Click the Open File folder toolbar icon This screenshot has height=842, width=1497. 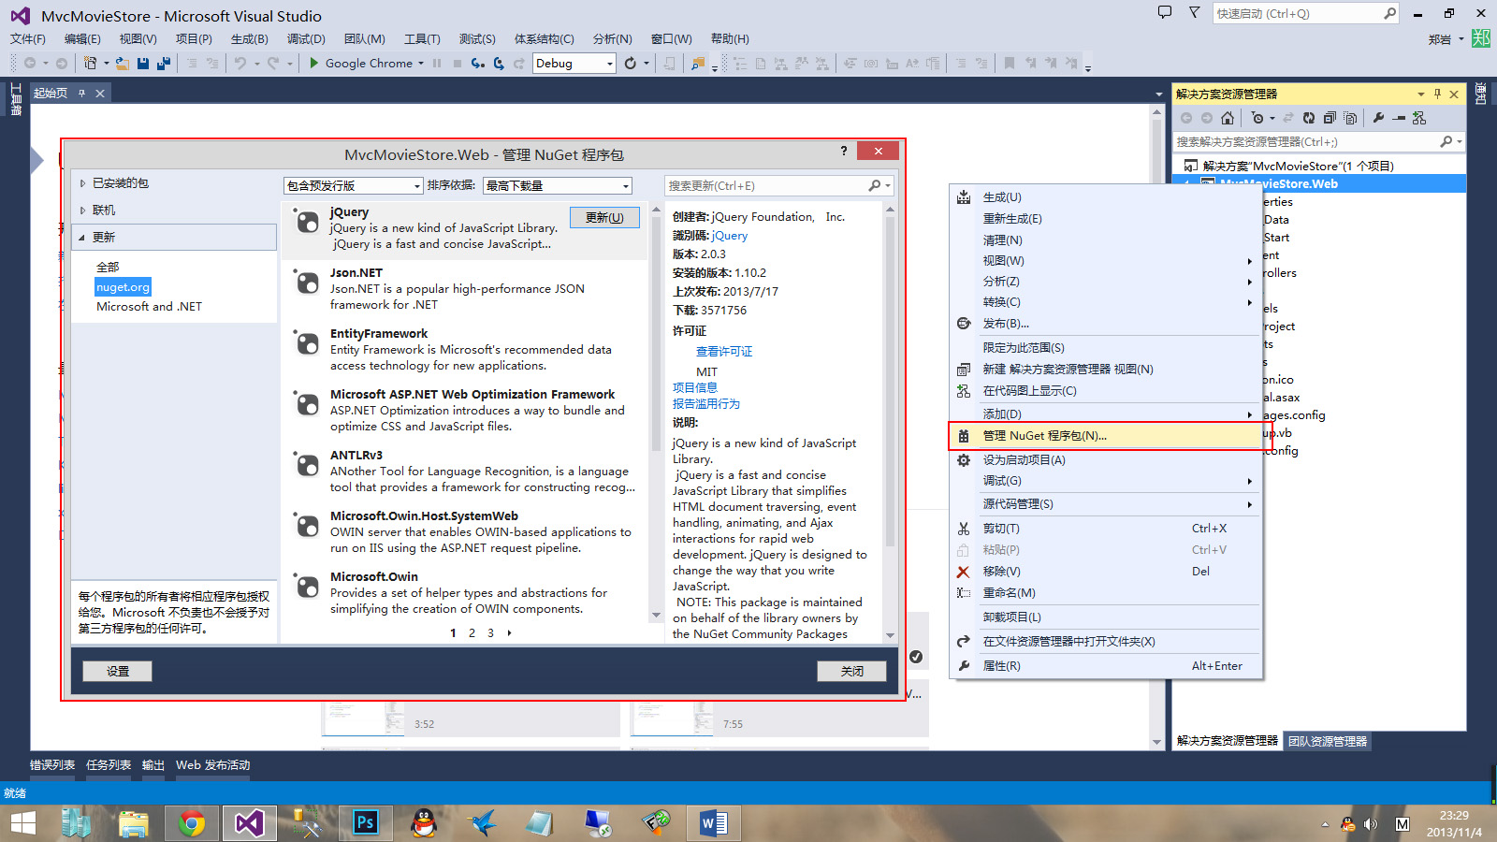click(122, 63)
